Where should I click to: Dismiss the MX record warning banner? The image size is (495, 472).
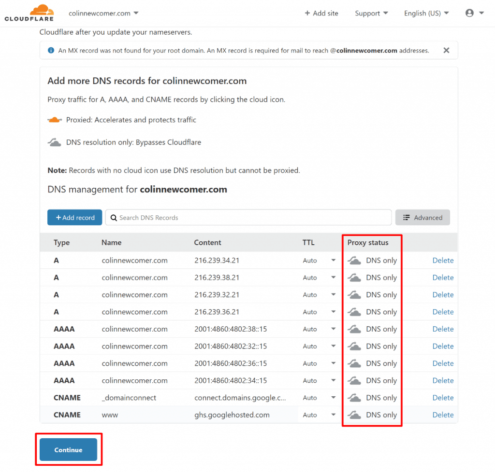(x=446, y=50)
